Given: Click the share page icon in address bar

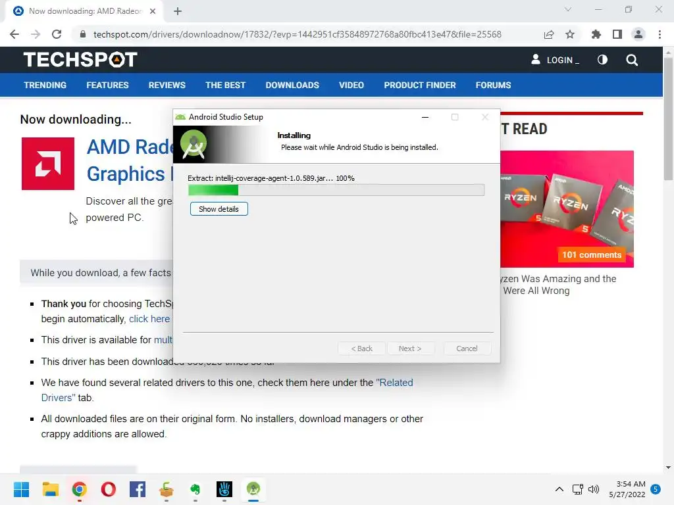Looking at the screenshot, I should [x=549, y=34].
